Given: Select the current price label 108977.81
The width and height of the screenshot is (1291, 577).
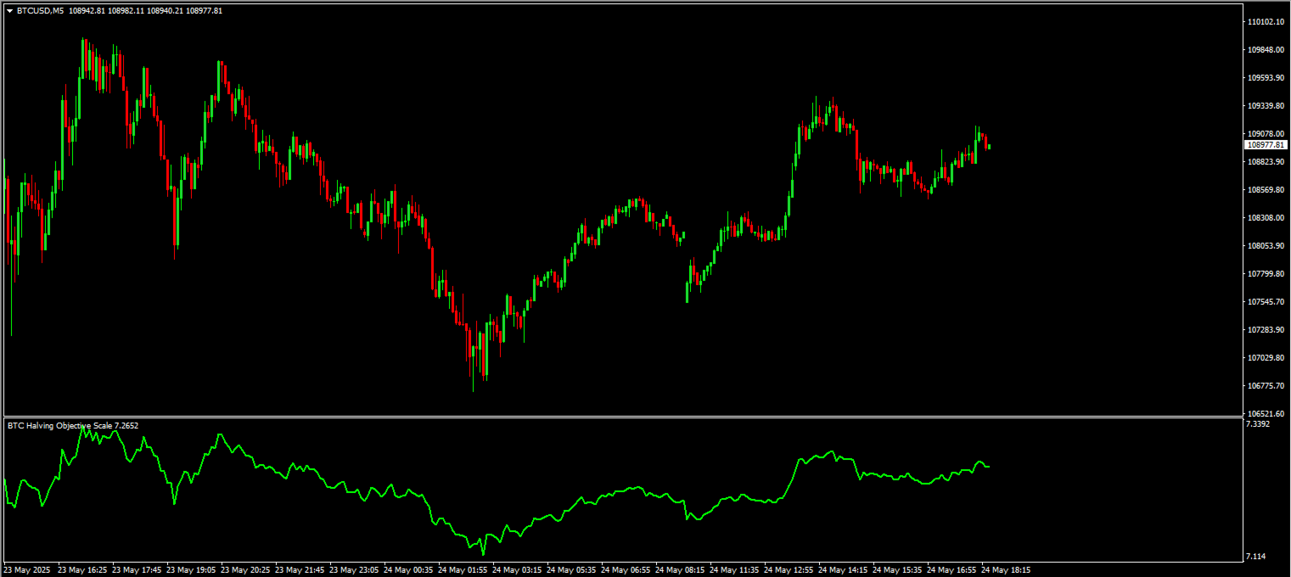Looking at the screenshot, I should tap(1266, 145).
